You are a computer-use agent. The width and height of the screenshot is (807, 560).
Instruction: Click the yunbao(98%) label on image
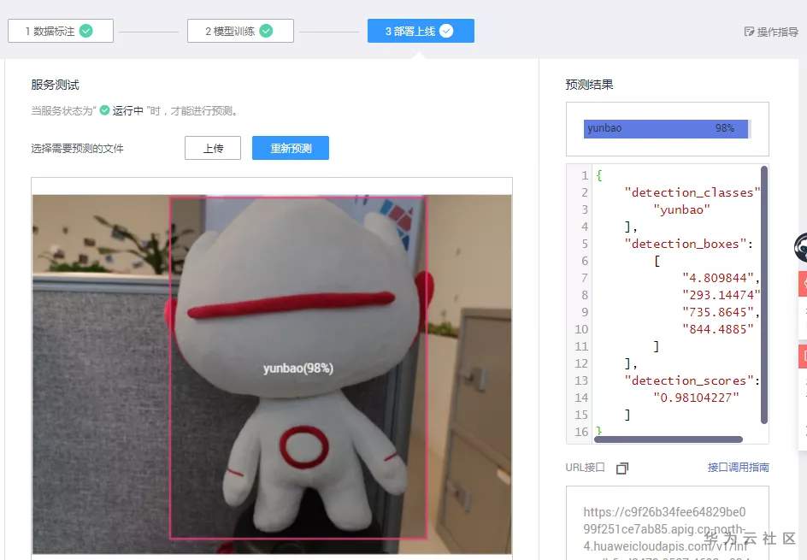point(298,368)
